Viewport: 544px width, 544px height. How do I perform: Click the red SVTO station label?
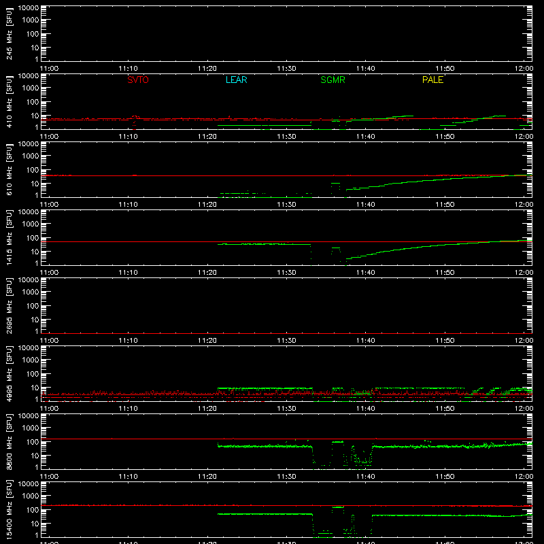coord(138,80)
